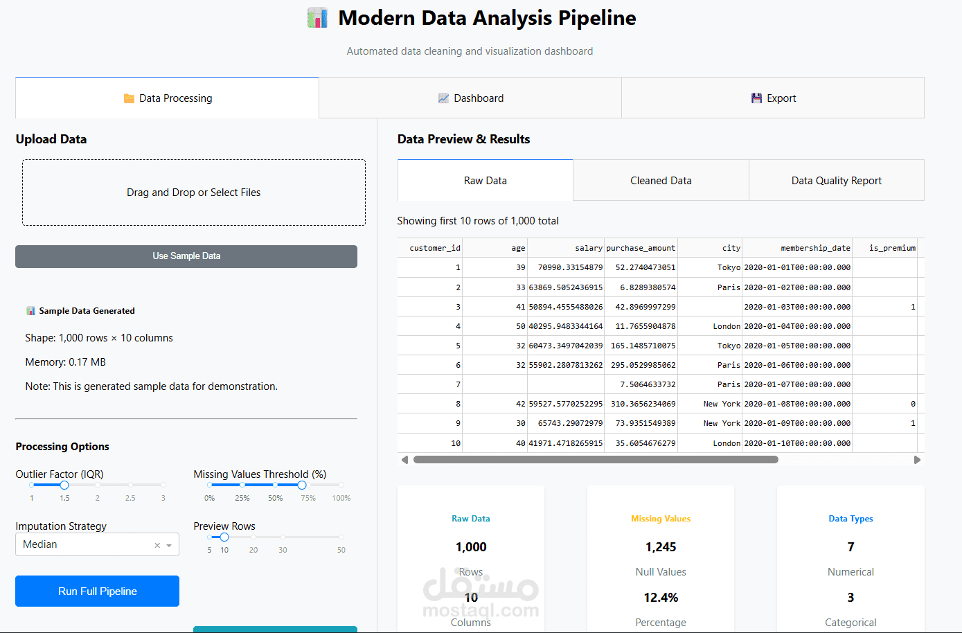This screenshot has width=962, height=633.
Task: Click the Use Sample Data button
Action: coord(186,256)
